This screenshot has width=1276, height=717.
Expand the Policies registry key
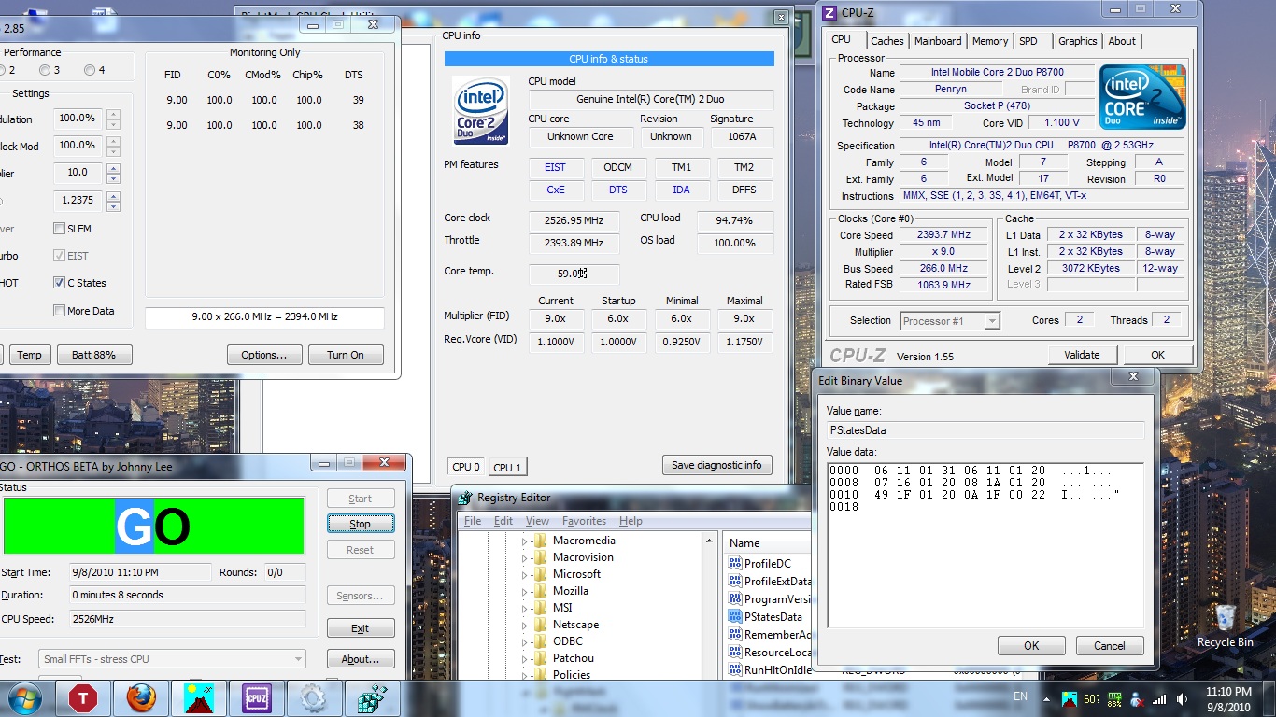pyautogui.click(x=525, y=676)
